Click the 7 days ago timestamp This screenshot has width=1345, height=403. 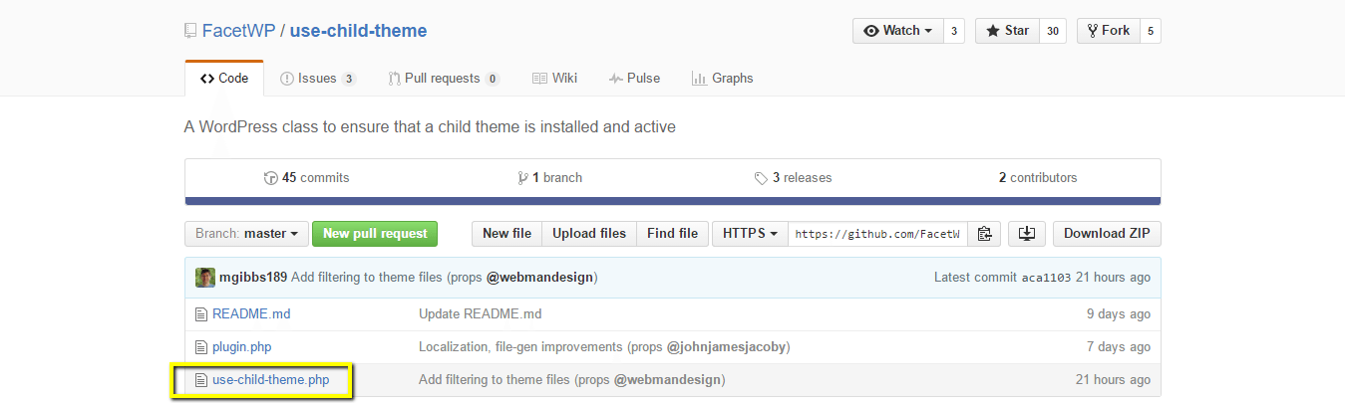pyautogui.click(x=1119, y=347)
